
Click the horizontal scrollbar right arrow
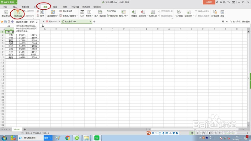pos(243,129)
